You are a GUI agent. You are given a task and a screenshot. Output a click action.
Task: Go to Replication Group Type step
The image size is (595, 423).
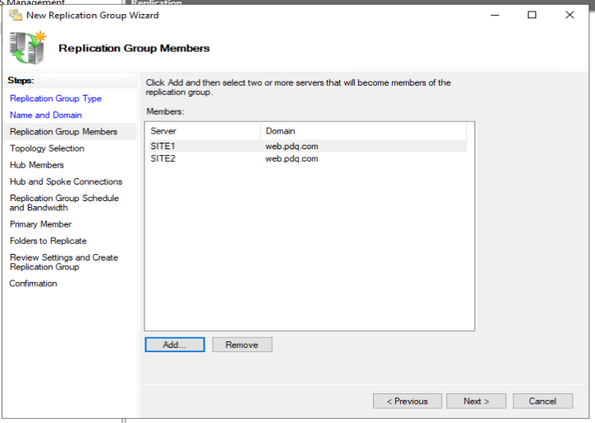click(x=56, y=99)
